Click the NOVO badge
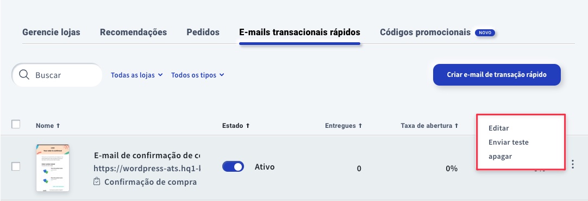Screen dimensions: 588x201 (x=485, y=33)
